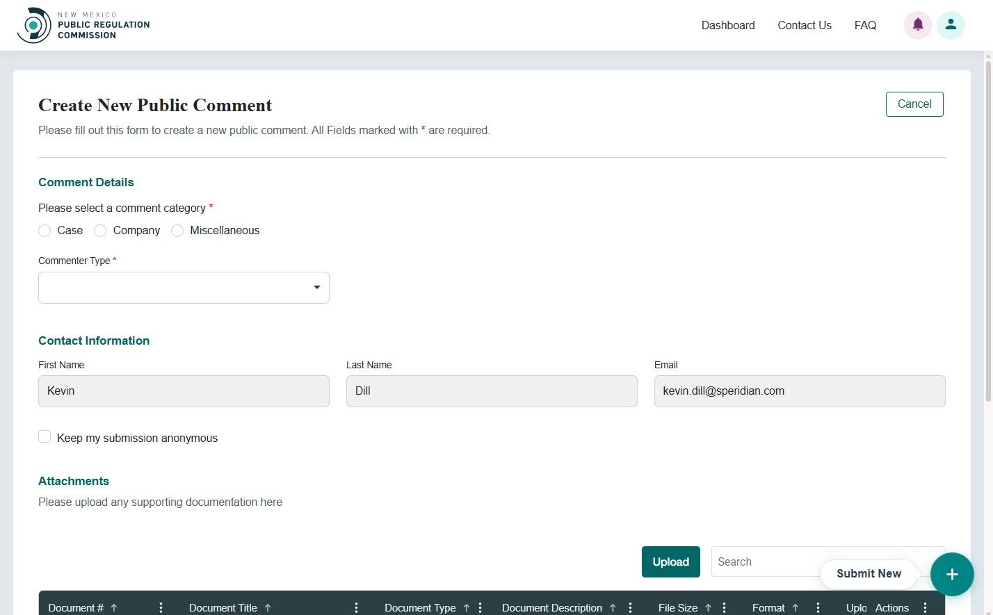Click the user profile icon
The width and height of the screenshot is (993, 615).
click(951, 24)
